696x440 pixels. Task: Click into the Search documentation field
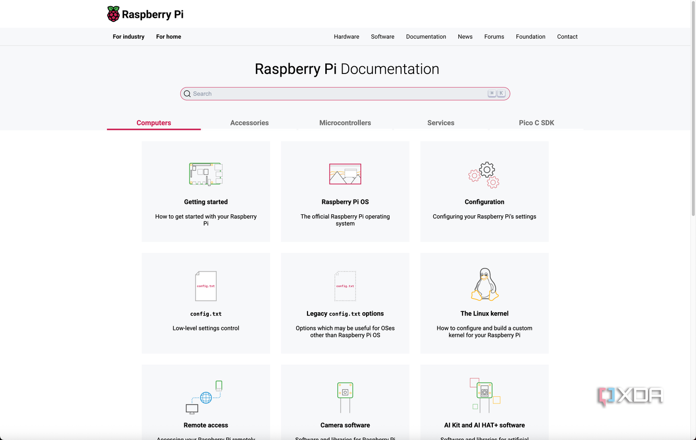(x=345, y=94)
